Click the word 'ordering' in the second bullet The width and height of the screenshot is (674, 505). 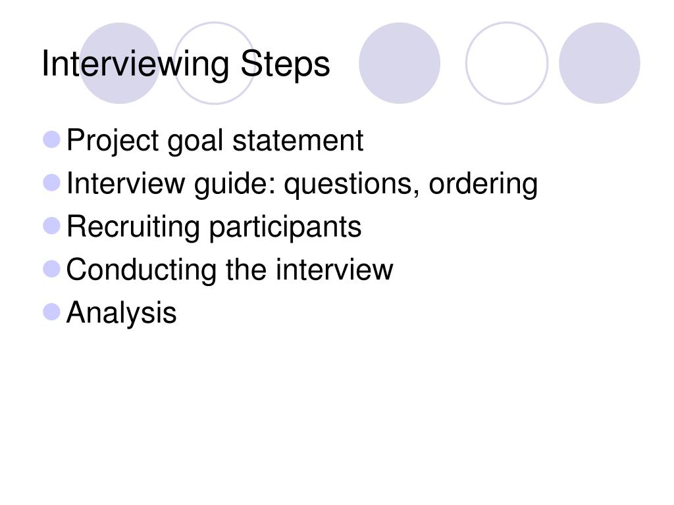click(x=484, y=184)
